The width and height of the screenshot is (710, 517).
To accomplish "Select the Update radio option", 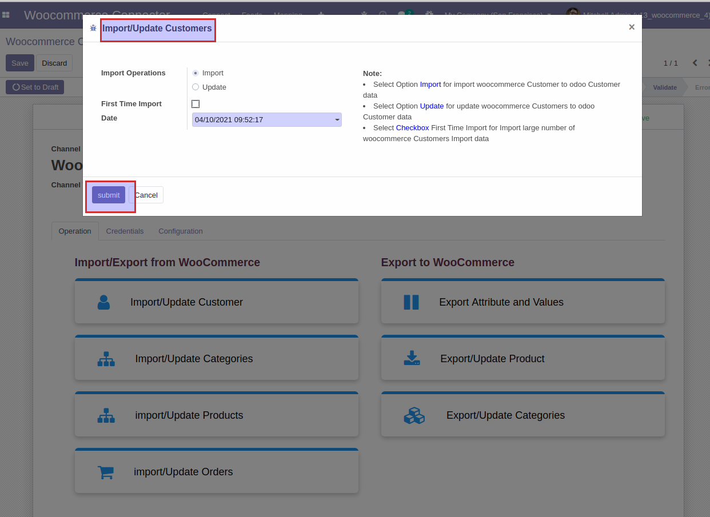I will click(x=196, y=87).
